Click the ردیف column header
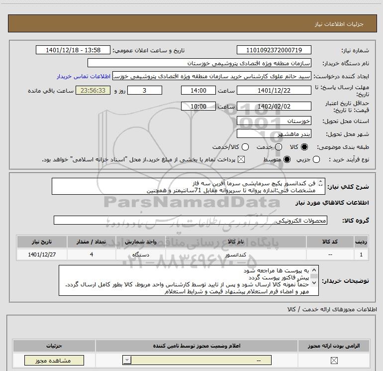This screenshot has width=383, height=371. point(361,242)
